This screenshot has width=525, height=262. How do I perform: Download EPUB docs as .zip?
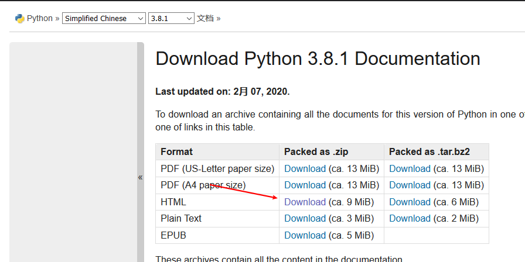[x=305, y=235]
